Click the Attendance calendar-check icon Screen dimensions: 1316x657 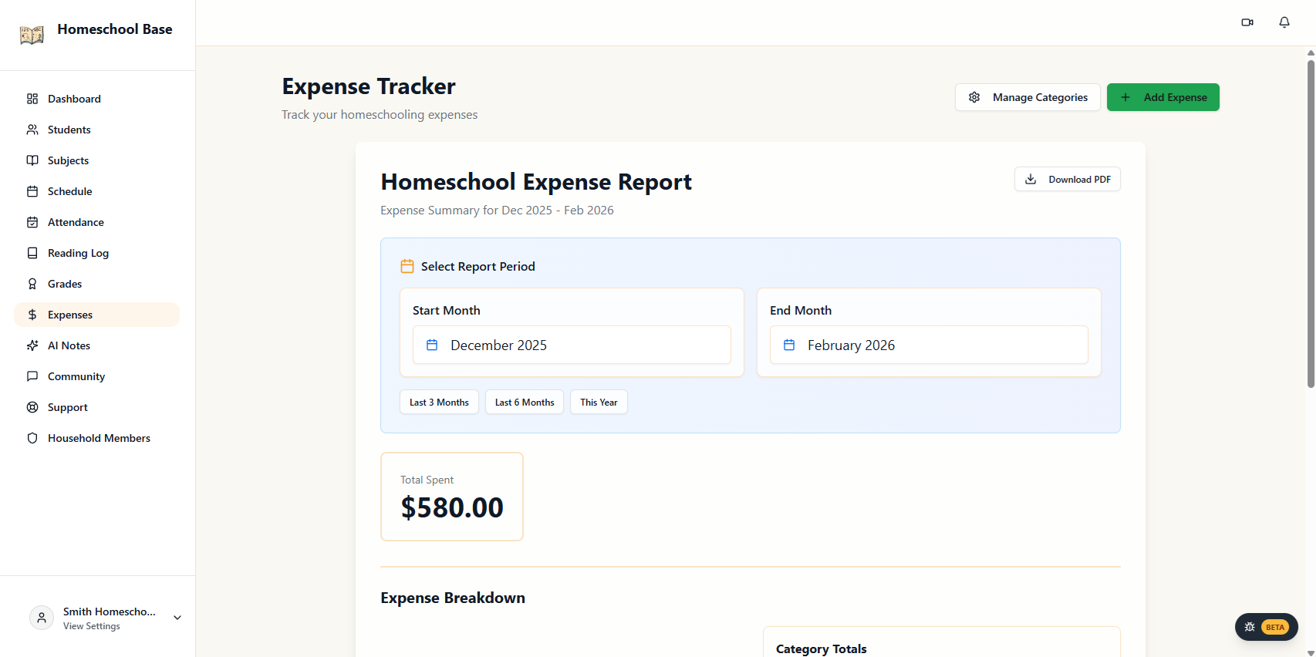pyautogui.click(x=32, y=222)
